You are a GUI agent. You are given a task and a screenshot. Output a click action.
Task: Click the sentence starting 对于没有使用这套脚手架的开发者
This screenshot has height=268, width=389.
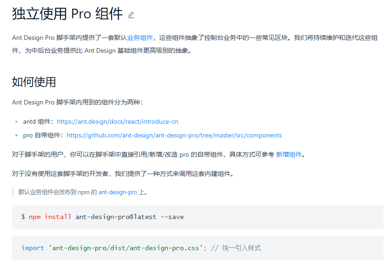coord(123,174)
